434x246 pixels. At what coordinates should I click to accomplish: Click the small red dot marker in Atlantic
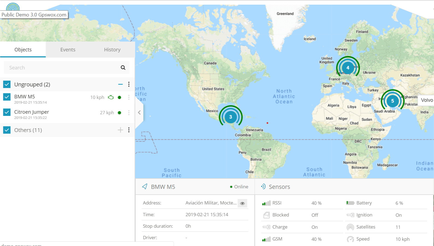tap(267, 123)
